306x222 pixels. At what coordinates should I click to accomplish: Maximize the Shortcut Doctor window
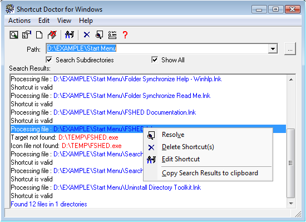[276, 9]
